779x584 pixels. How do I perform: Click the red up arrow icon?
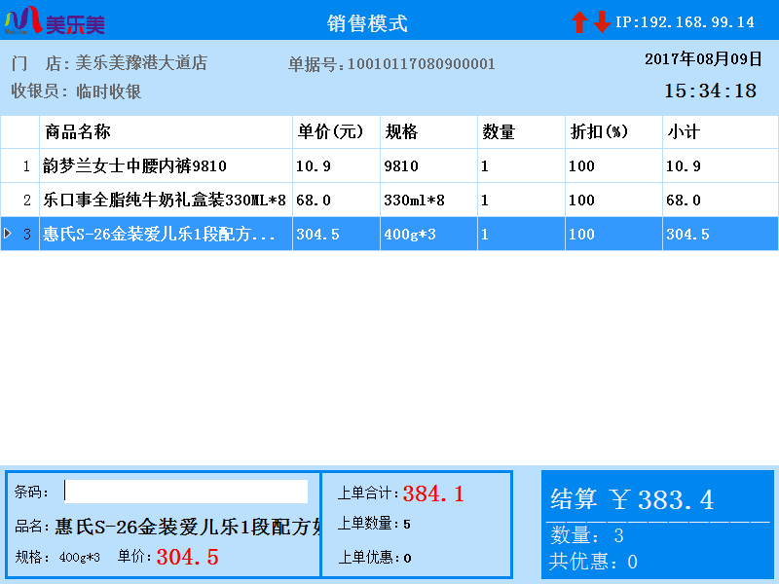[579, 21]
